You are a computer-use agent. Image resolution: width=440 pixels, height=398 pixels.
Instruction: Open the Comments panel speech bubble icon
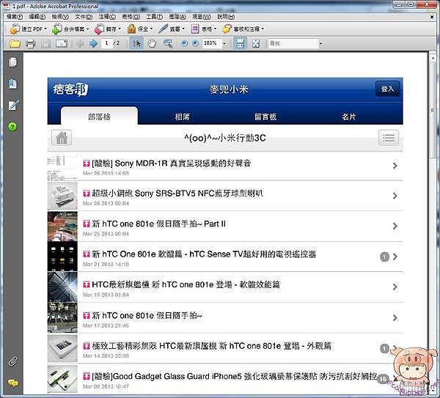point(13,383)
